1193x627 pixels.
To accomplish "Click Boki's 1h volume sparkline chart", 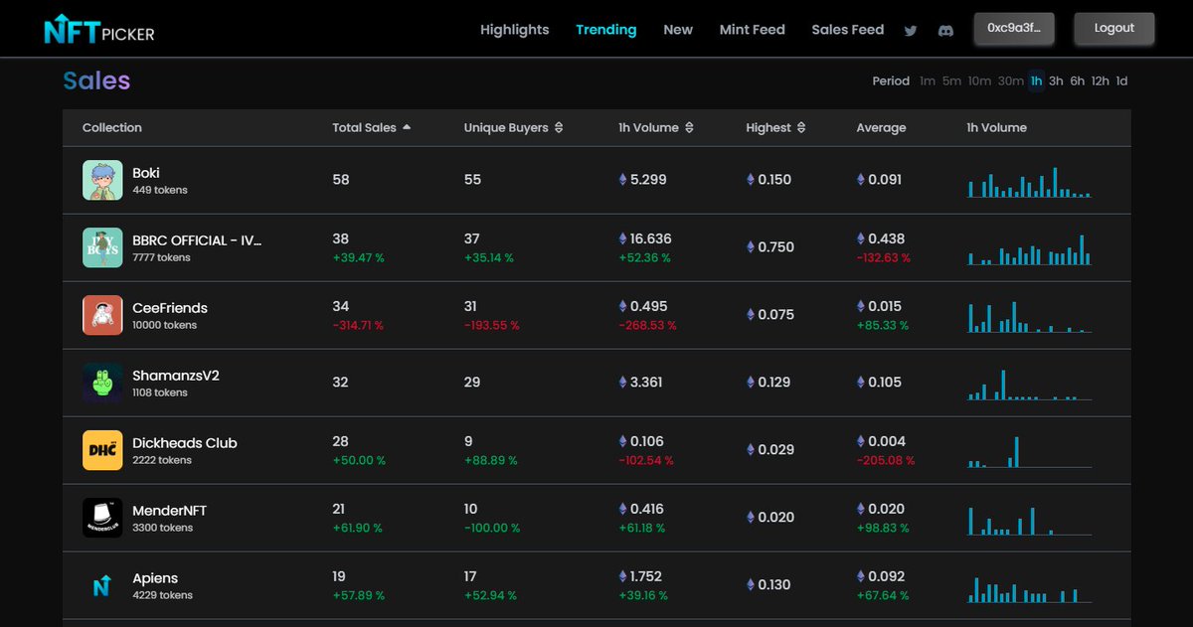I will click(1029, 180).
